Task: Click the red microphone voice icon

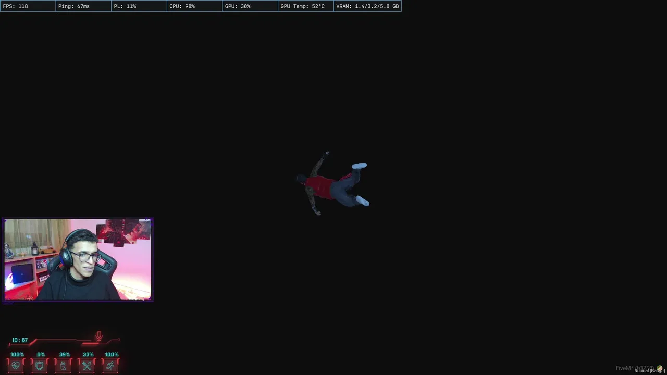Action: tap(98, 336)
